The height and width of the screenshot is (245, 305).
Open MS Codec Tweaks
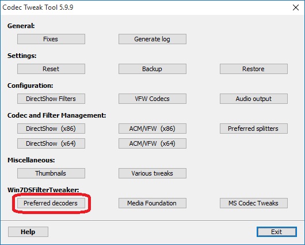(254, 203)
